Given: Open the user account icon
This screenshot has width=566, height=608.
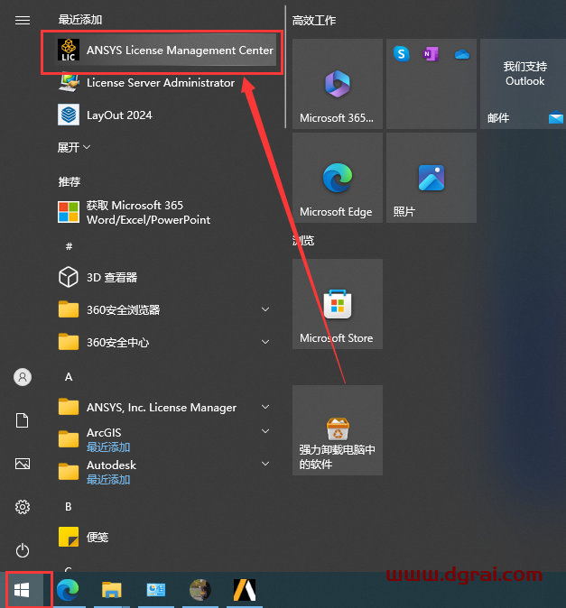Looking at the screenshot, I should click(x=23, y=377).
